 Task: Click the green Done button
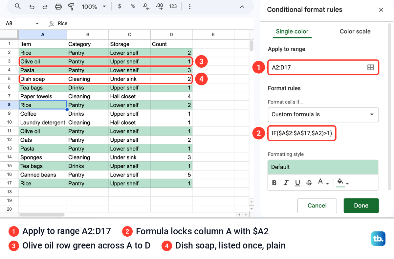pyautogui.click(x=361, y=206)
